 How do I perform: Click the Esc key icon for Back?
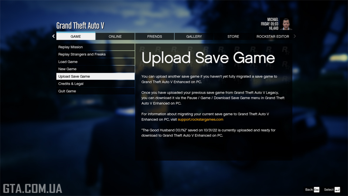[317, 189]
